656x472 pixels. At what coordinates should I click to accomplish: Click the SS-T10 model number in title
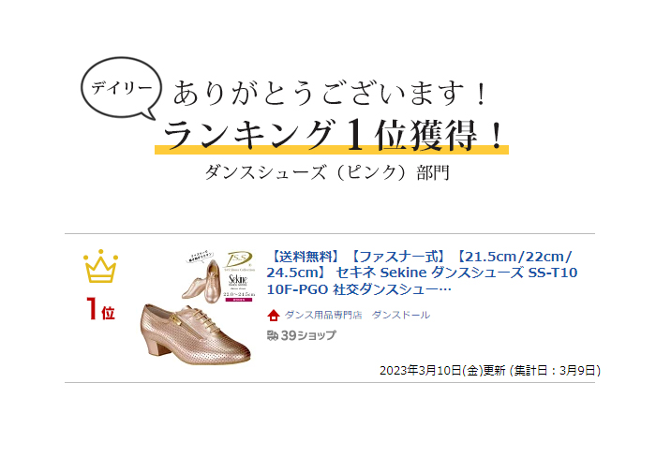point(553,273)
